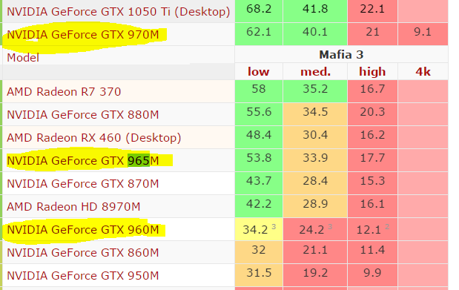This screenshot has width=459, height=290.
Task: Click NVIDIA GeForce GTX 870M link
Action: point(83,184)
